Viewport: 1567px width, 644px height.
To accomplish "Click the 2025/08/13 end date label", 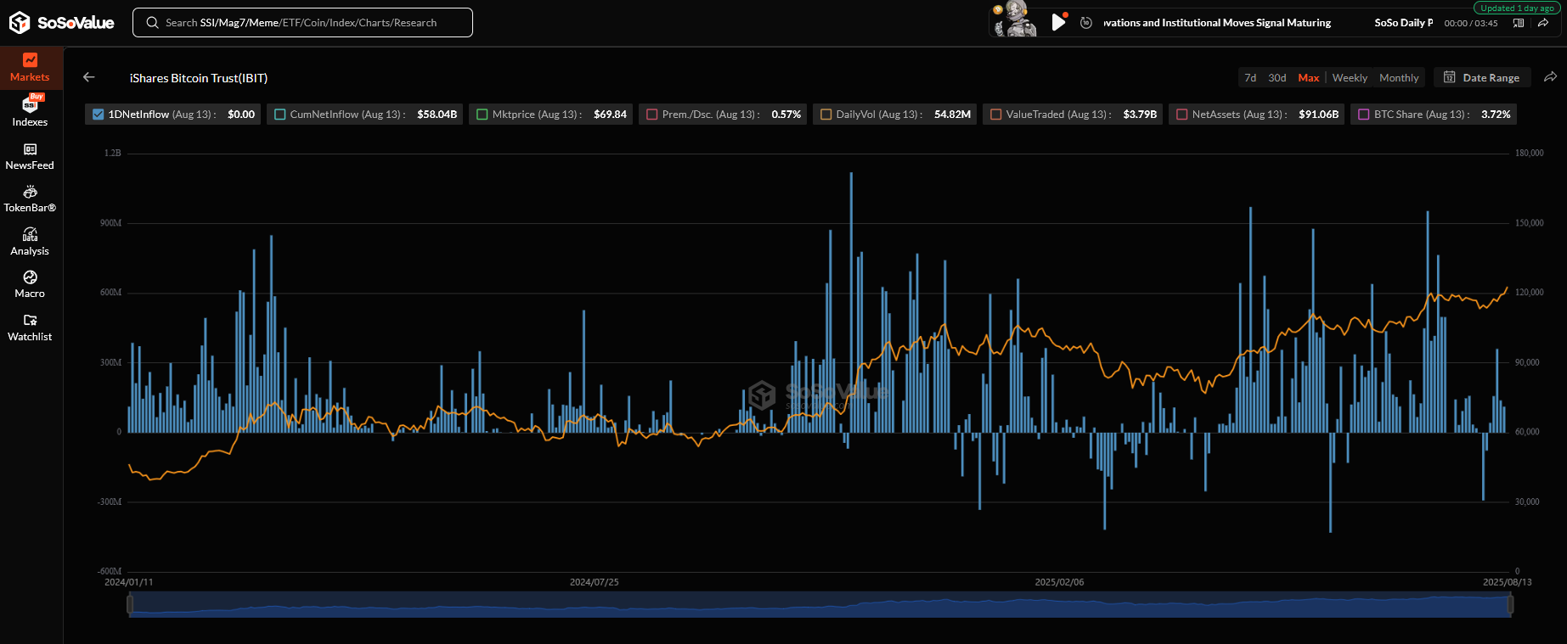I will [1508, 582].
